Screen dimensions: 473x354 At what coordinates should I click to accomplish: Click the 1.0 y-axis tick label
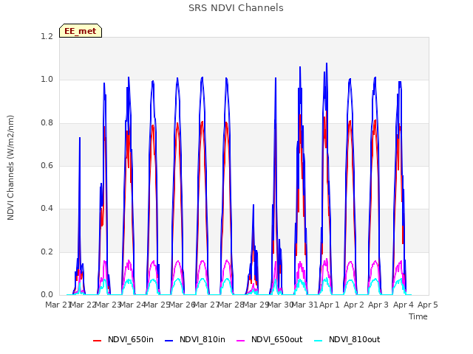[47, 80]
